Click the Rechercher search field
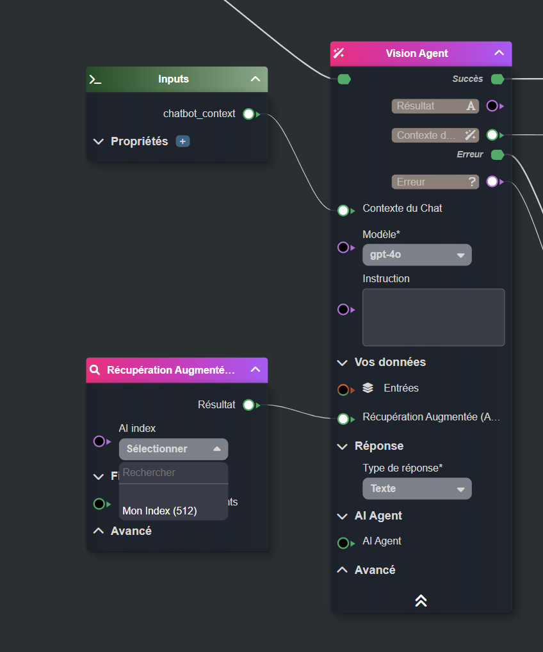Viewport: 543px width, 652px height. tap(174, 473)
